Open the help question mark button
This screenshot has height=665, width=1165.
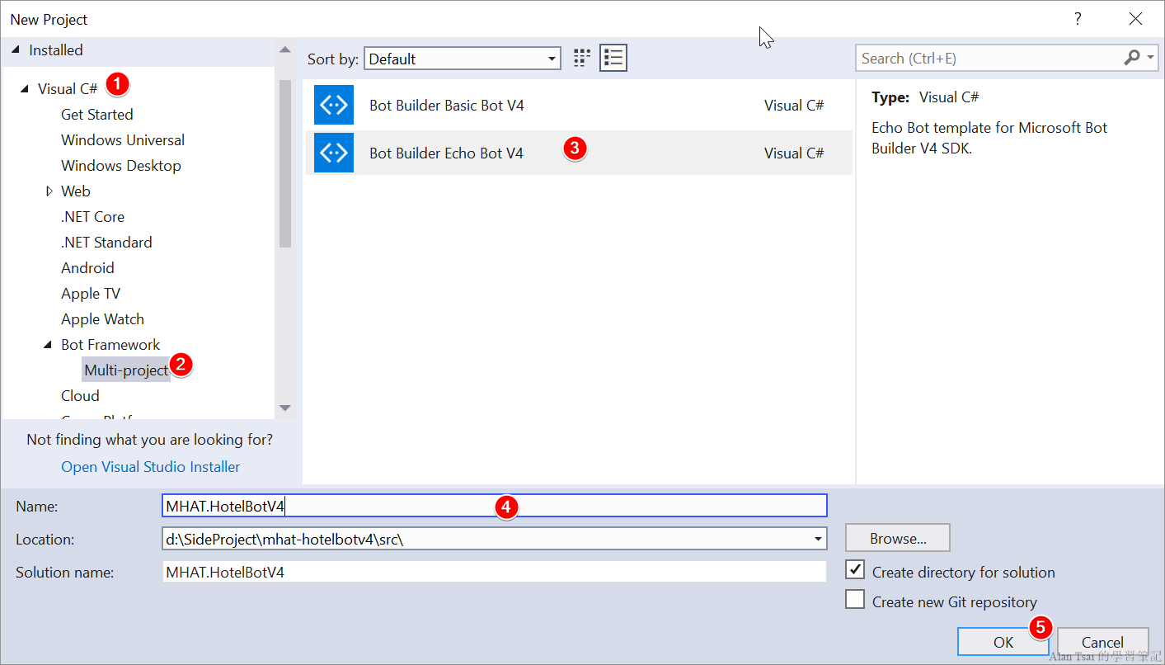click(1078, 19)
